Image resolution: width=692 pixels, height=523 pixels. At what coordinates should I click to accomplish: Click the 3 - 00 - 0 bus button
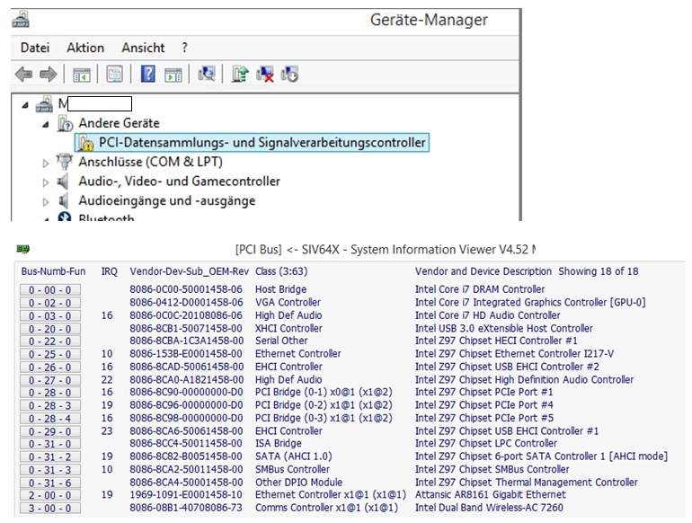tap(49, 508)
